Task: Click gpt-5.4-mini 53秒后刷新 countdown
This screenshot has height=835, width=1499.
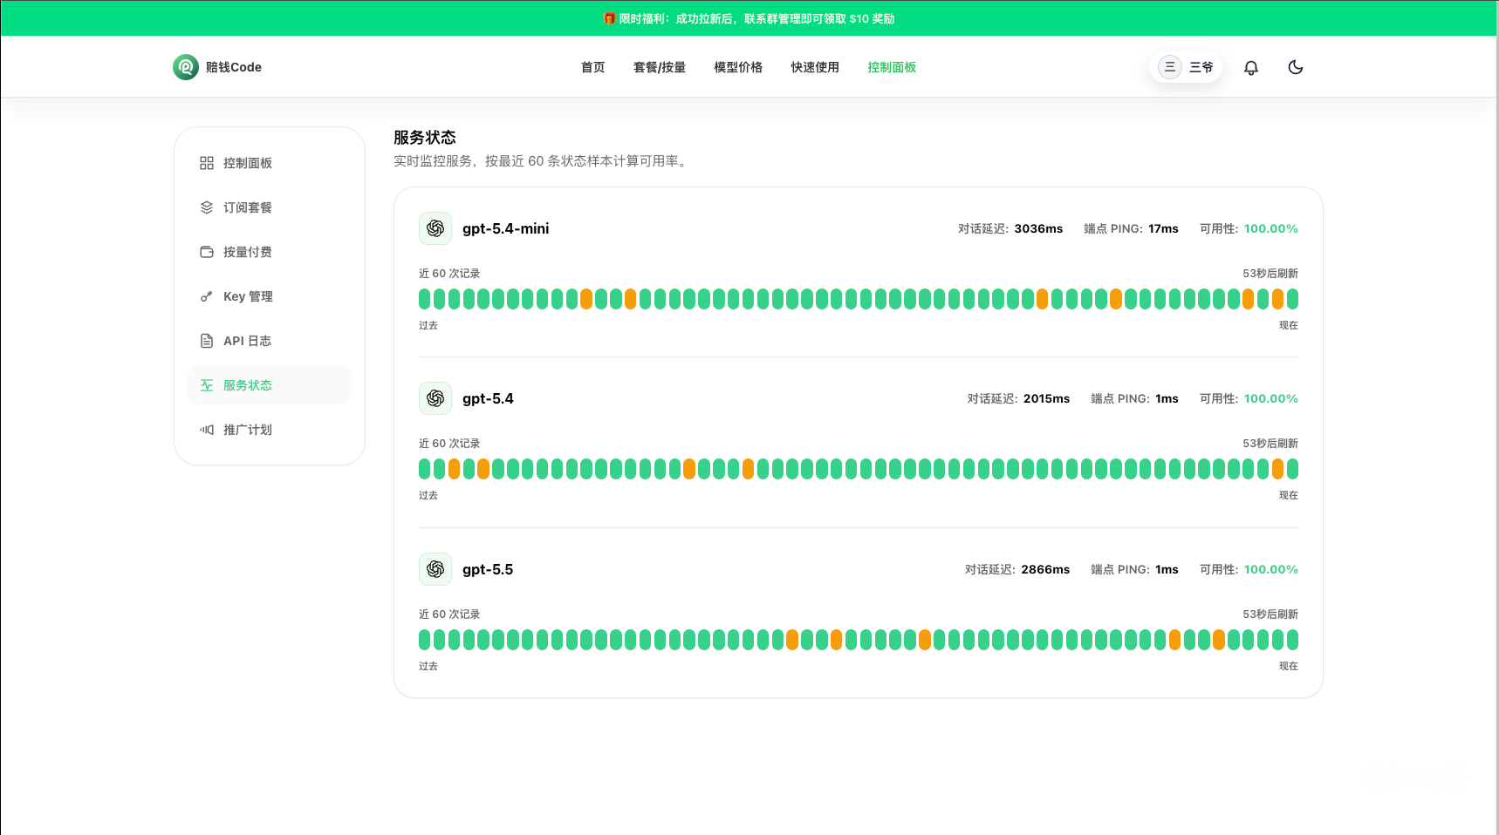Action: click(x=1270, y=273)
